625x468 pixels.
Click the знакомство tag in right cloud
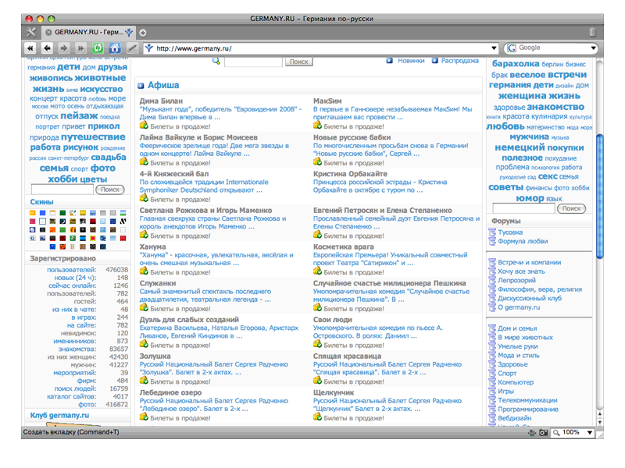pyautogui.click(x=555, y=107)
